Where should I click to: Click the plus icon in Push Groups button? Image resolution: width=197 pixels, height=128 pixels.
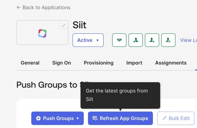pyautogui.click(x=38, y=118)
